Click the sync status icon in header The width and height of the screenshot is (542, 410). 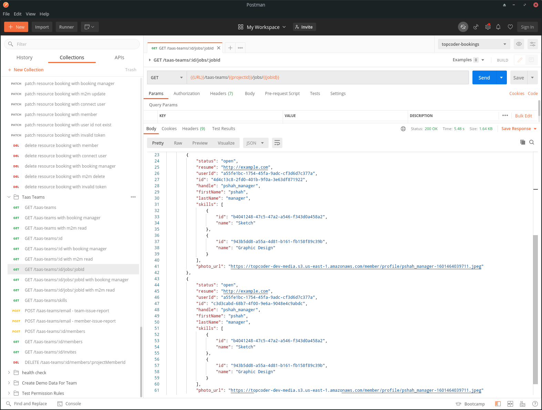(x=463, y=27)
